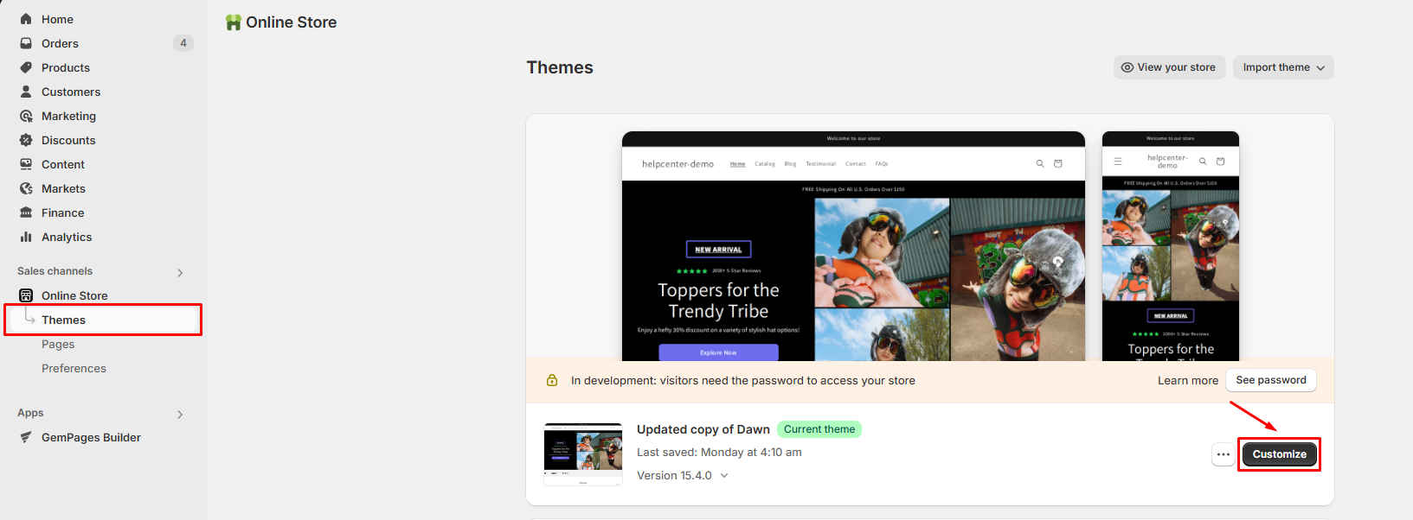Expand the Sales channels section chevron
The image size is (1413, 520).
(180, 273)
